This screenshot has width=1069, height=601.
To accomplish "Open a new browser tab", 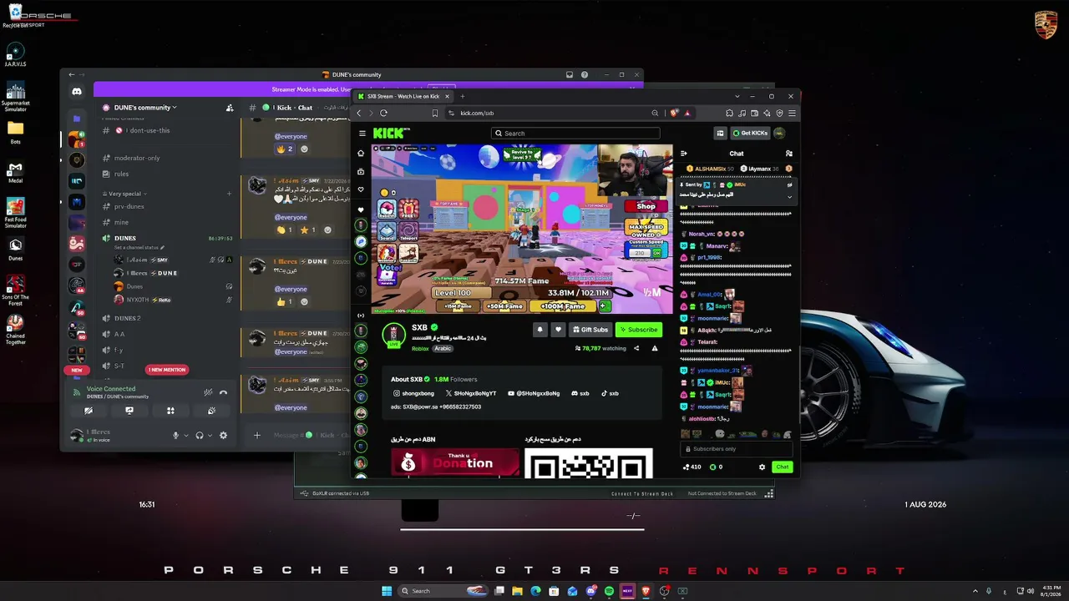I will point(462,96).
